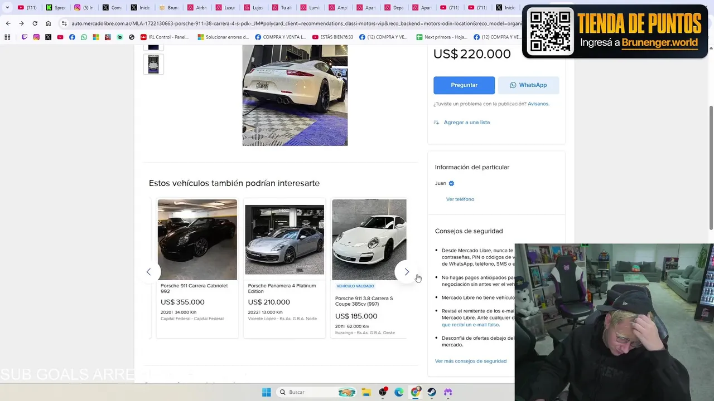
Task: Open Microsoft Edge from the taskbar
Action: click(x=399, y=392)
